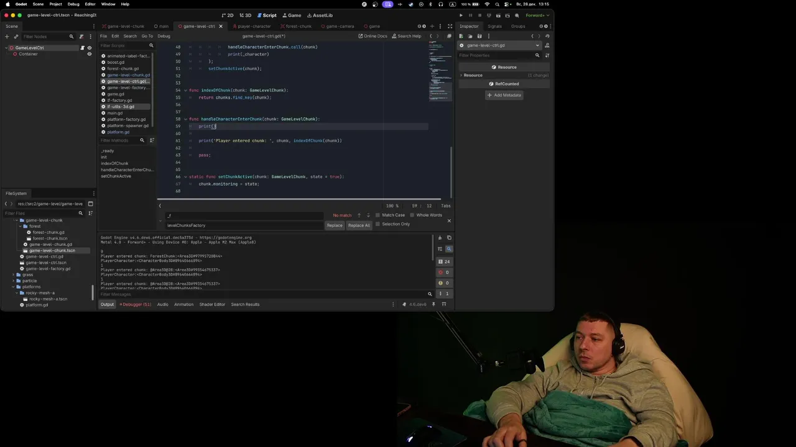
Task: Clear the output log
Action: point(440,238)
